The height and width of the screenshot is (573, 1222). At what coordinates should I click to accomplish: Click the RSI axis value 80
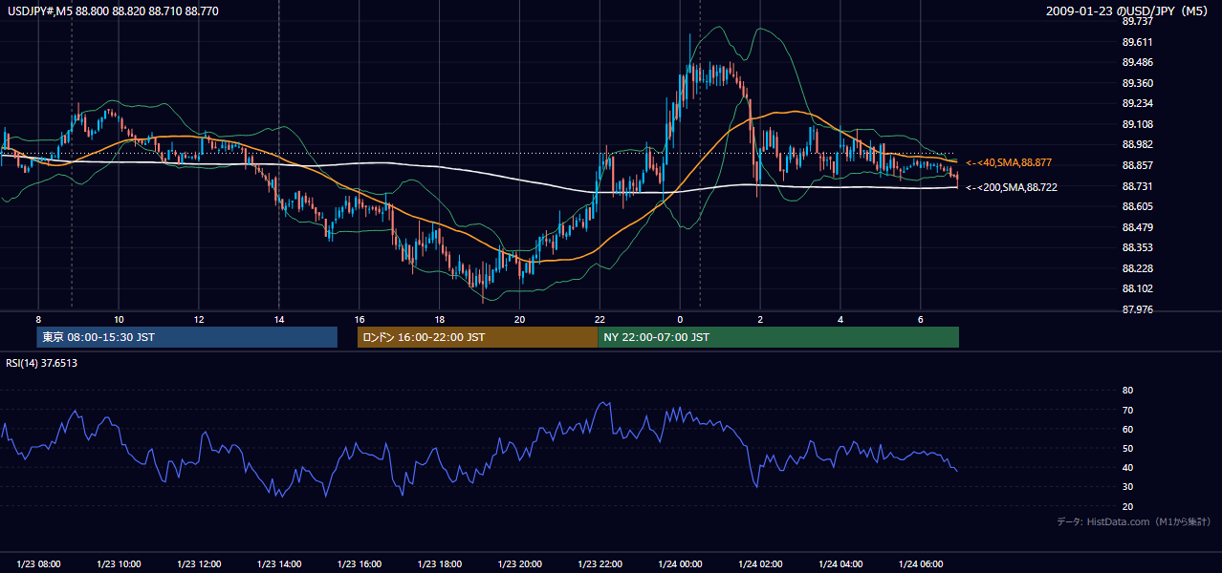1127,391
